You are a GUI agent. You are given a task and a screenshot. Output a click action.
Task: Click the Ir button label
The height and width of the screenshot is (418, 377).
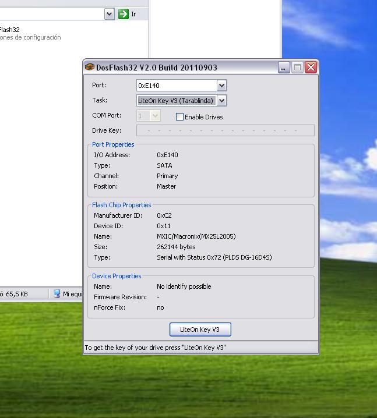pos(133,14)
